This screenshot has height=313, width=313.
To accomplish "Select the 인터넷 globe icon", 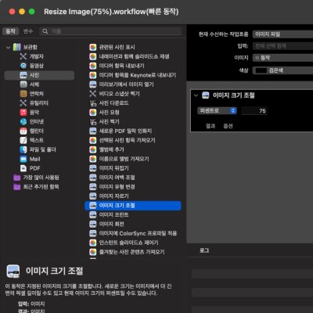I will 23,121.
